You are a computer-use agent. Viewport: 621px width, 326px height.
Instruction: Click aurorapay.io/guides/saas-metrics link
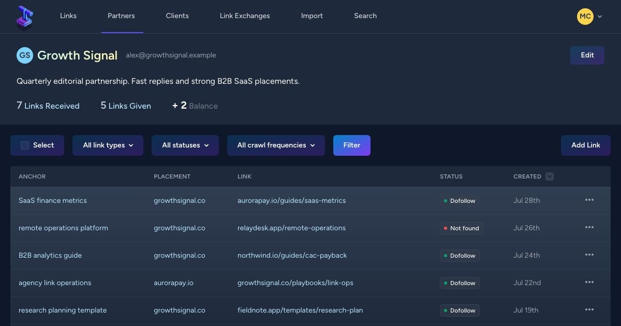(291, 200)
